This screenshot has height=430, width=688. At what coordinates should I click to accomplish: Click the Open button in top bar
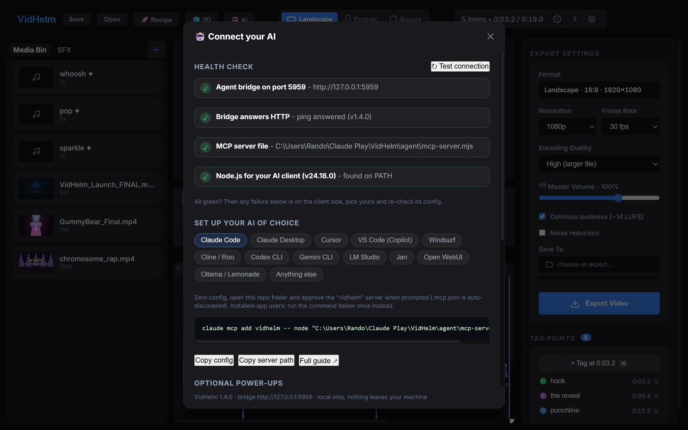pyautogui.click(x=112, y=19)
